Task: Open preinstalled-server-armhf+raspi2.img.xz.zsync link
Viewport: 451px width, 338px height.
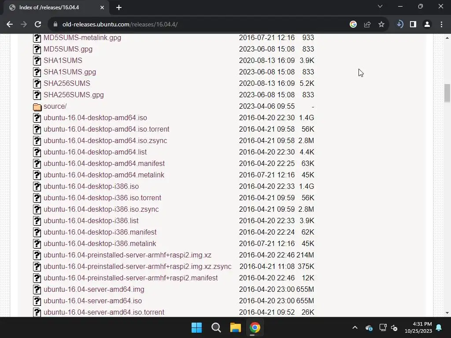Action: (x=137, y=267)
